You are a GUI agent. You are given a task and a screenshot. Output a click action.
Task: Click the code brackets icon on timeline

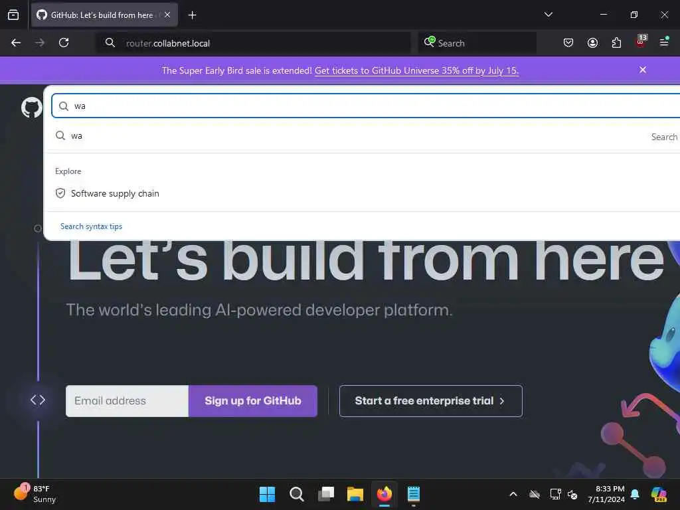click(38, 400)
